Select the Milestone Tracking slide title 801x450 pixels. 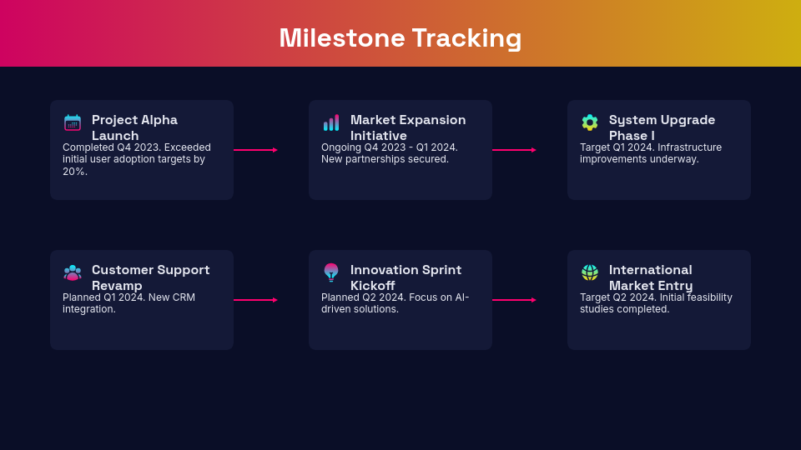[x=400, y=37]
